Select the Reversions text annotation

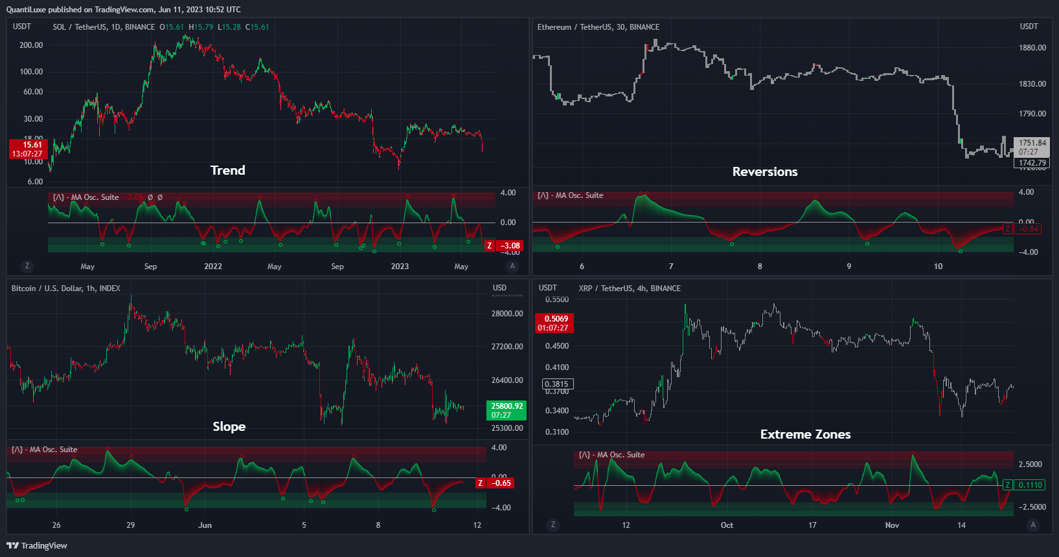coord(765,171)
